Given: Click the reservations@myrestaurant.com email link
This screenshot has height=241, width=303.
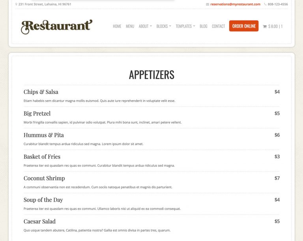Looking at the screenshot, I should click(236, 4).
